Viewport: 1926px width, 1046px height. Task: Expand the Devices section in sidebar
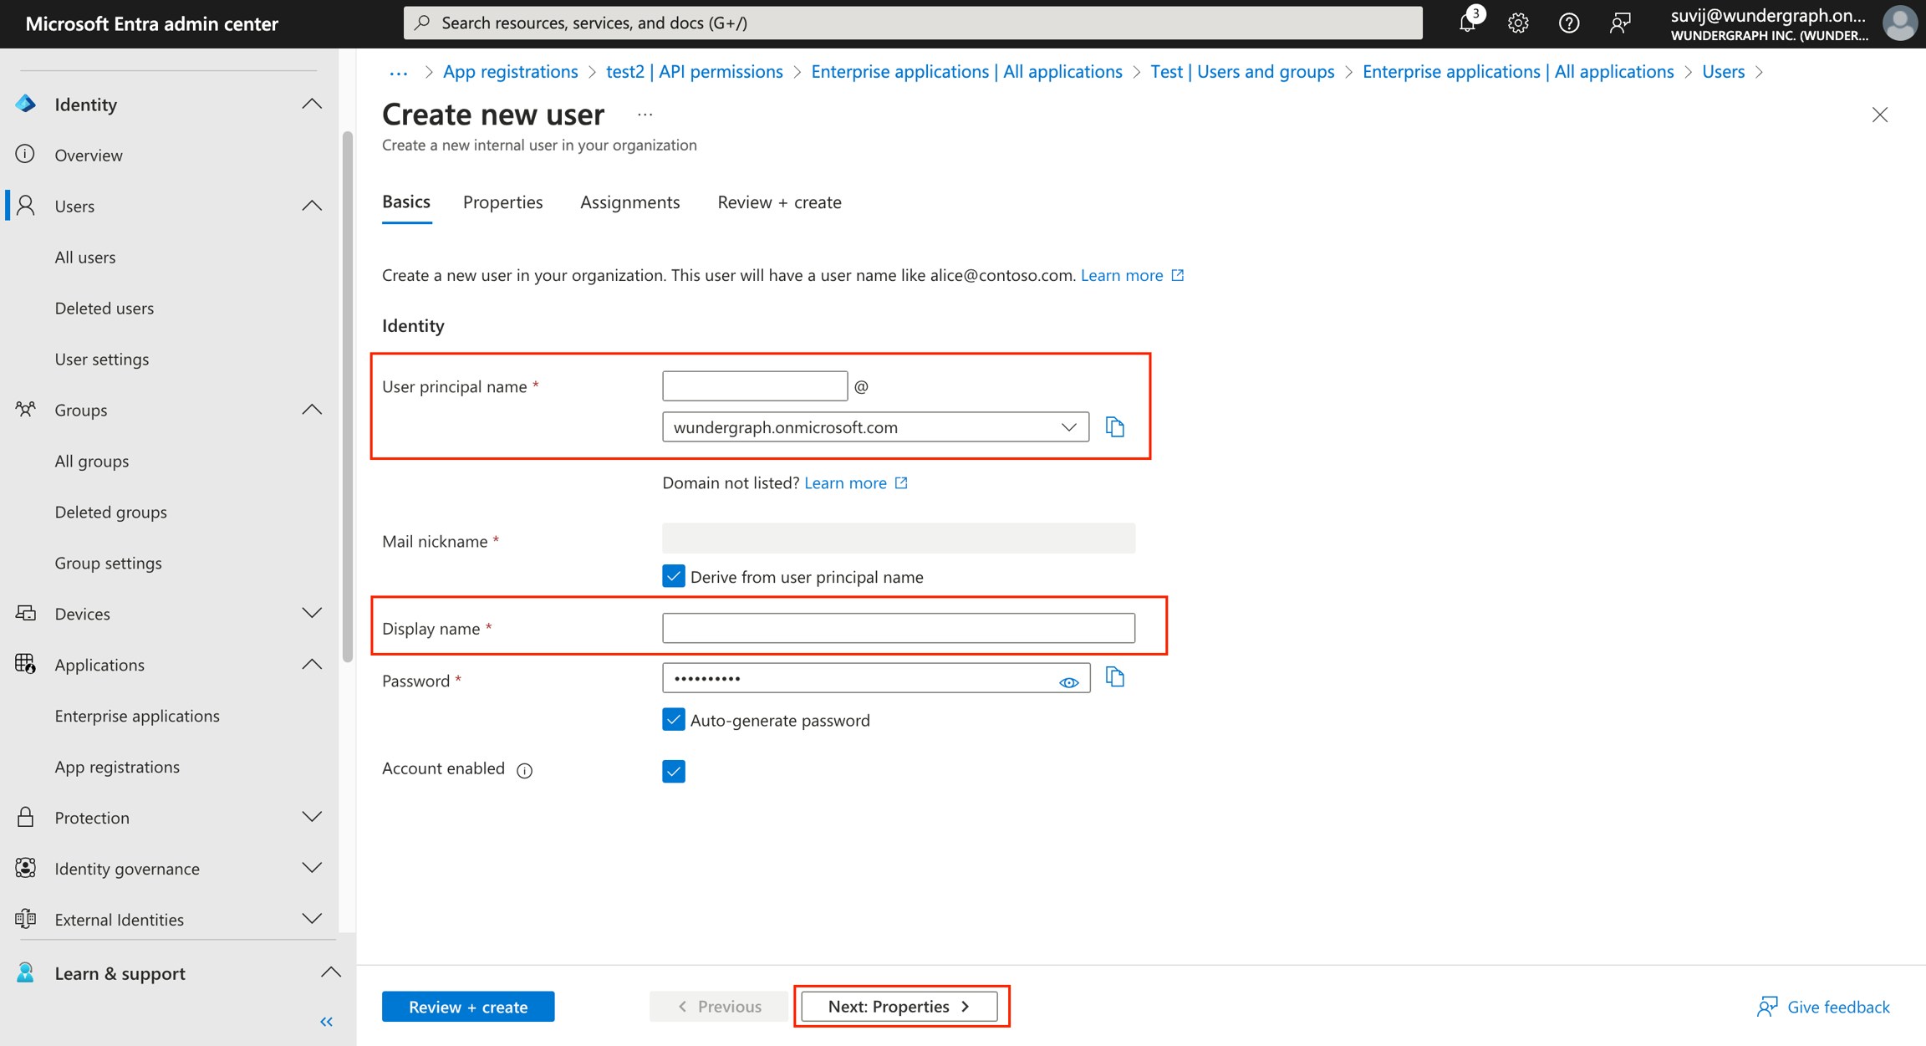pos(311,613)
